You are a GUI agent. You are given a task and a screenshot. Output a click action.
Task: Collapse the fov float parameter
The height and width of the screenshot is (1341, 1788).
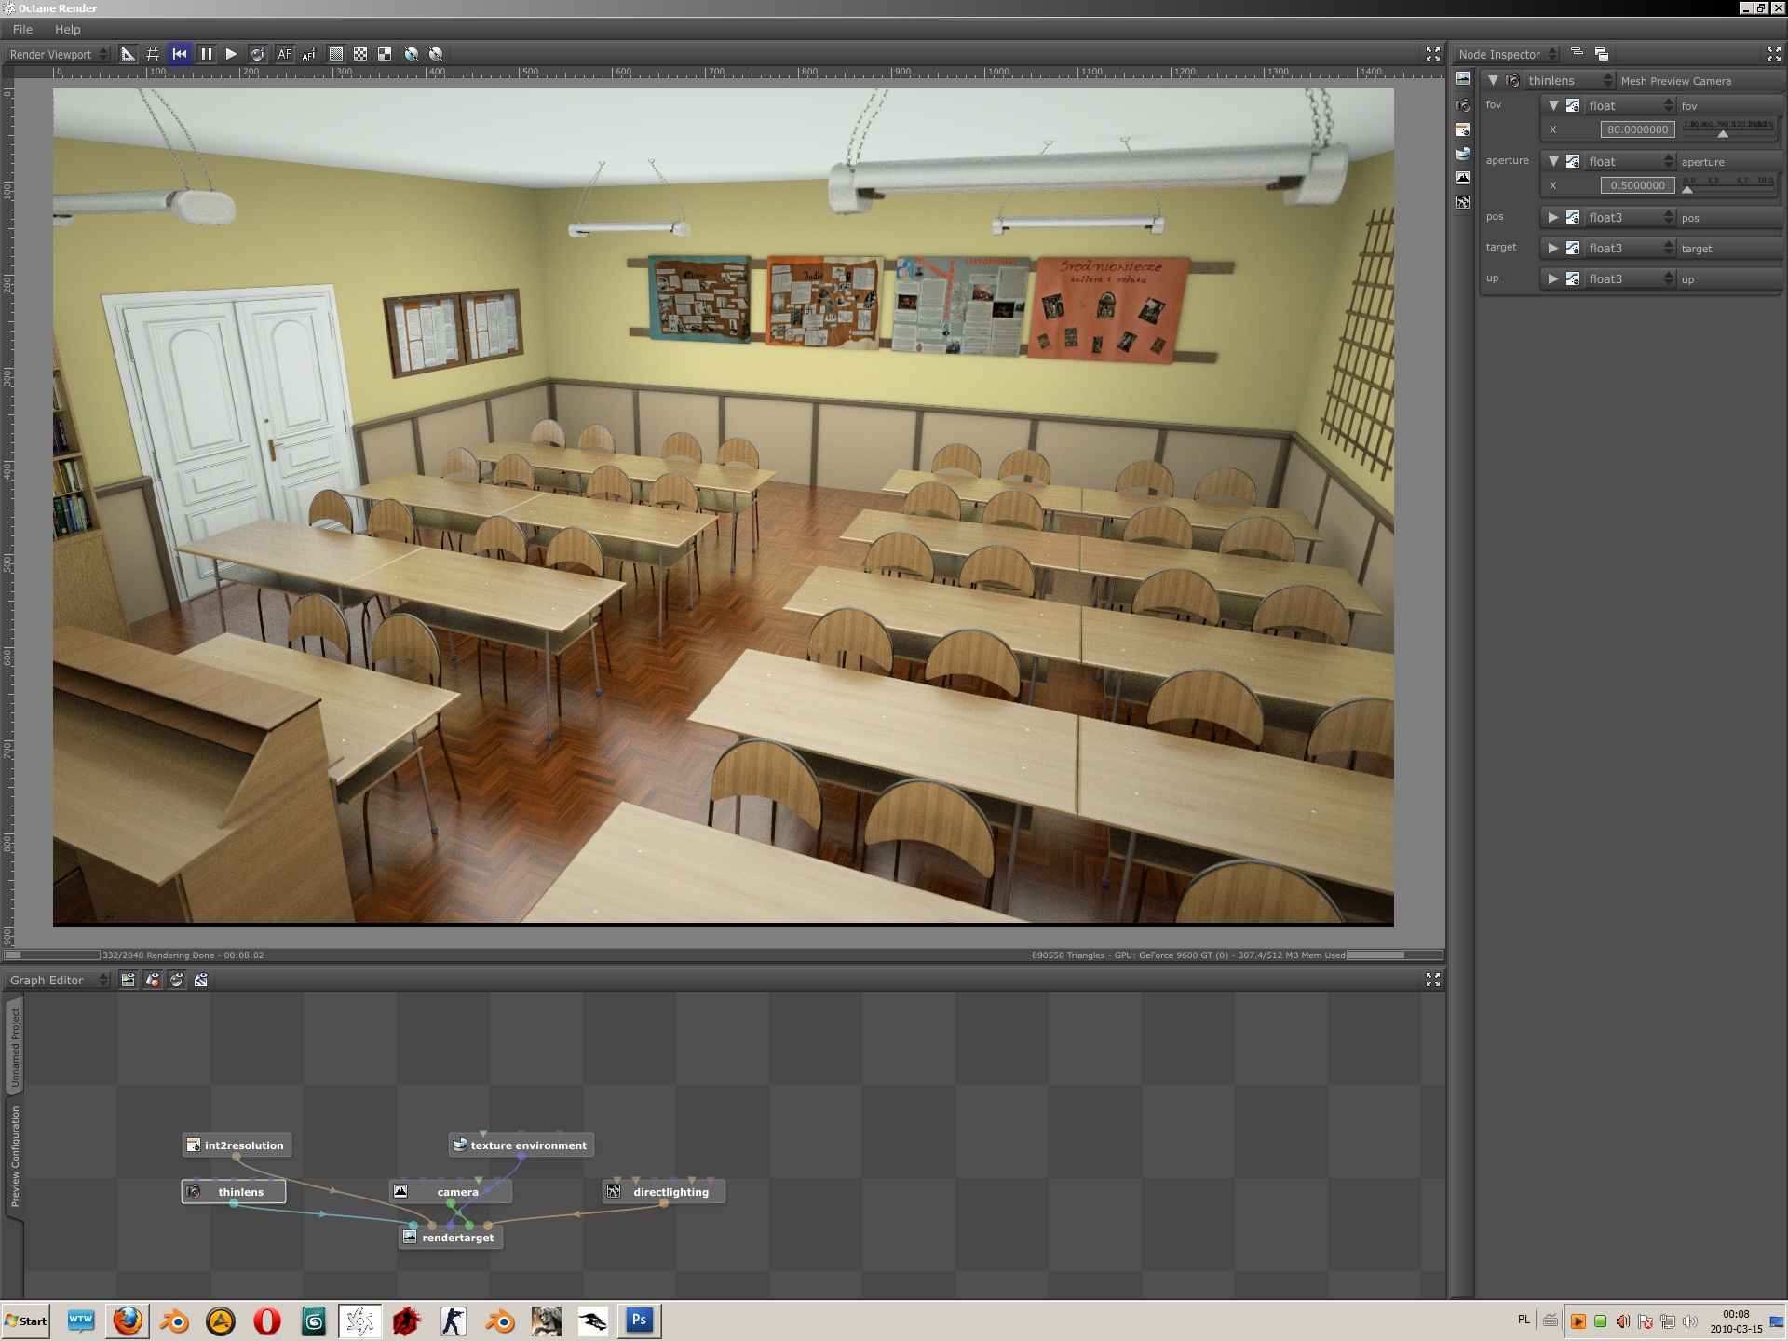pos(1552,105)
